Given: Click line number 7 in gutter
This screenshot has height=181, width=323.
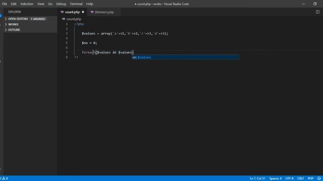Looking at the screenshot, I should click(67, 52).
